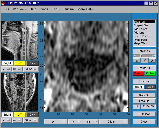Toggle the green Outline button

(150, 73)
